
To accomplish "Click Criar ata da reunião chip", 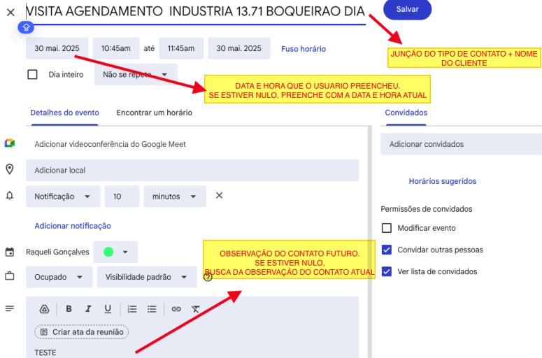I will [82, 332].
